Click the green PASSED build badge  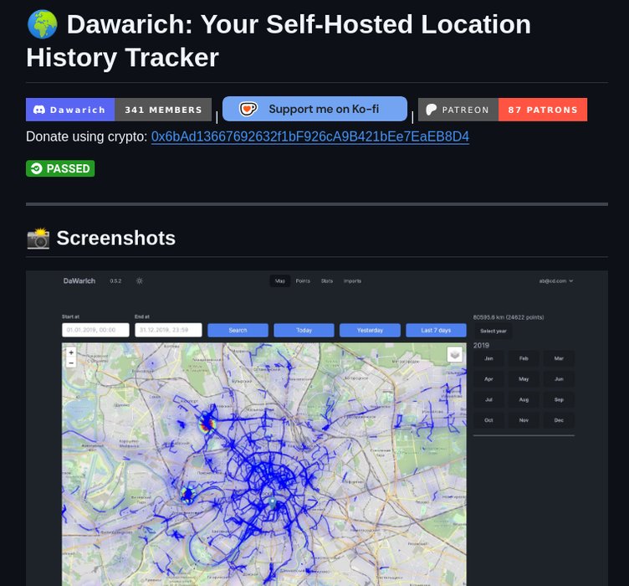(x=60, y=168)
